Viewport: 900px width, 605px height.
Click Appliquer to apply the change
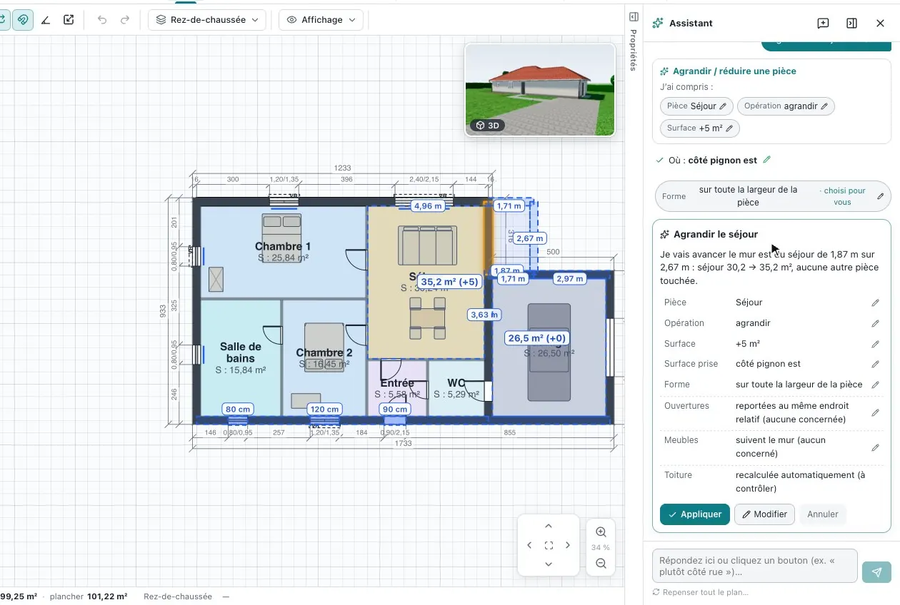click(695, 514)
